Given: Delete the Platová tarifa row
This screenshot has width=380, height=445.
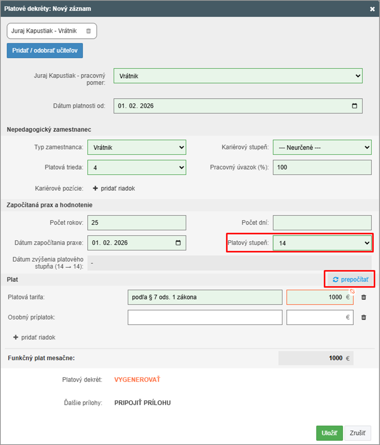Looking at the screenshot, I should click(363, 298).
